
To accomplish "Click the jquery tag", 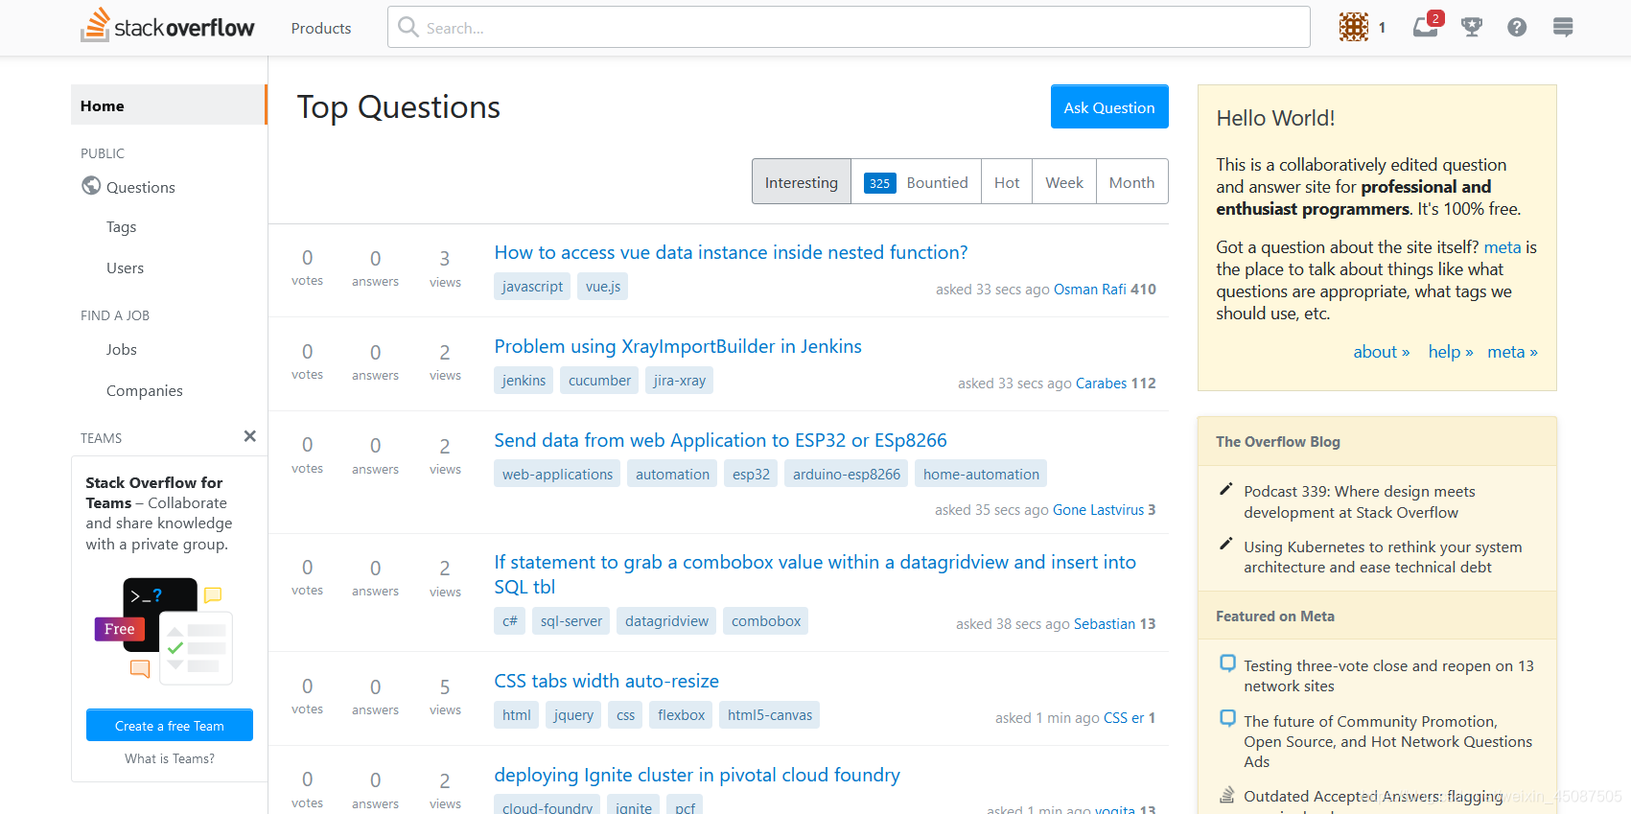I will click(573, 715).
